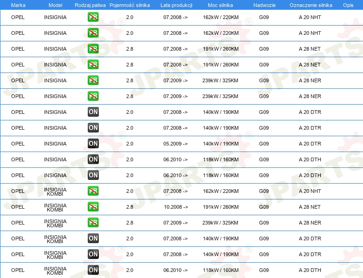363x278 pixels.
Task: Click the A 20 DTR cell in the 05.2009 row
Action: pos(310,144)
